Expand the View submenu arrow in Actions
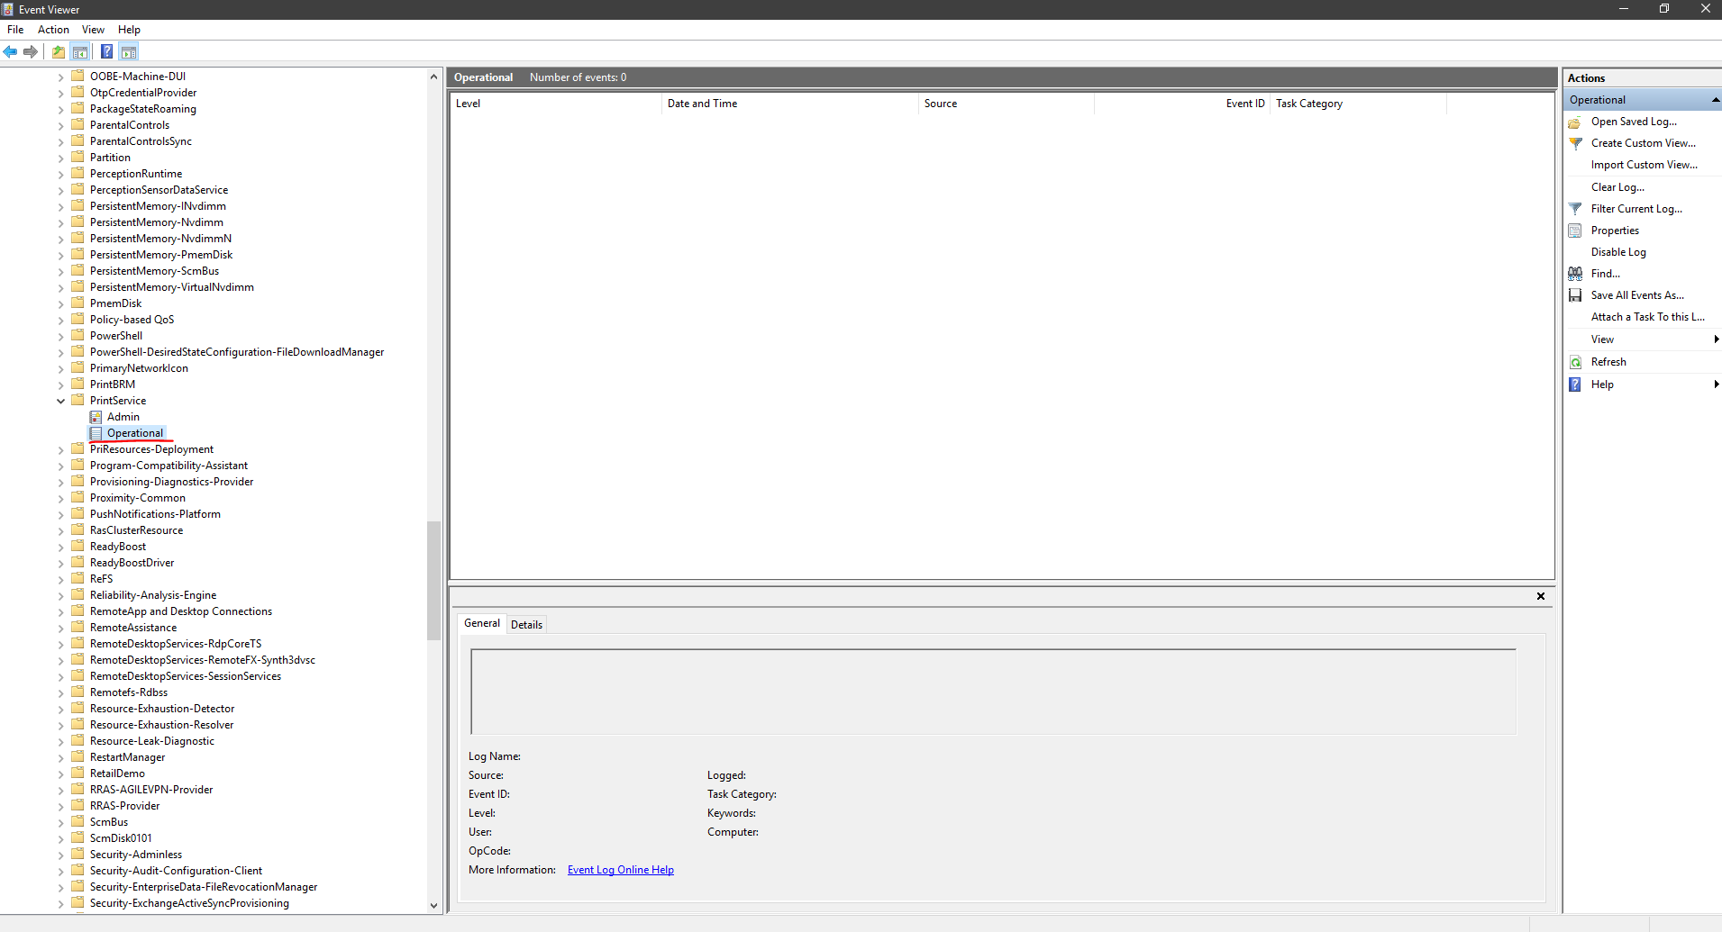The height and width of the screenshot is (932, 1722). click(x=1716, y=339)
